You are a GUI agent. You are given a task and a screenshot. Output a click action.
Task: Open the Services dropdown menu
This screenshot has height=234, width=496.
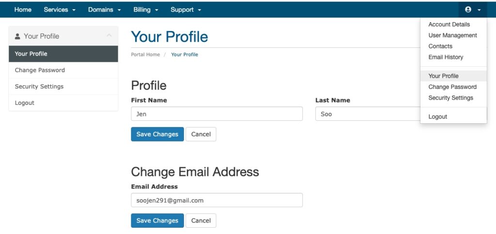coord(60,10)
